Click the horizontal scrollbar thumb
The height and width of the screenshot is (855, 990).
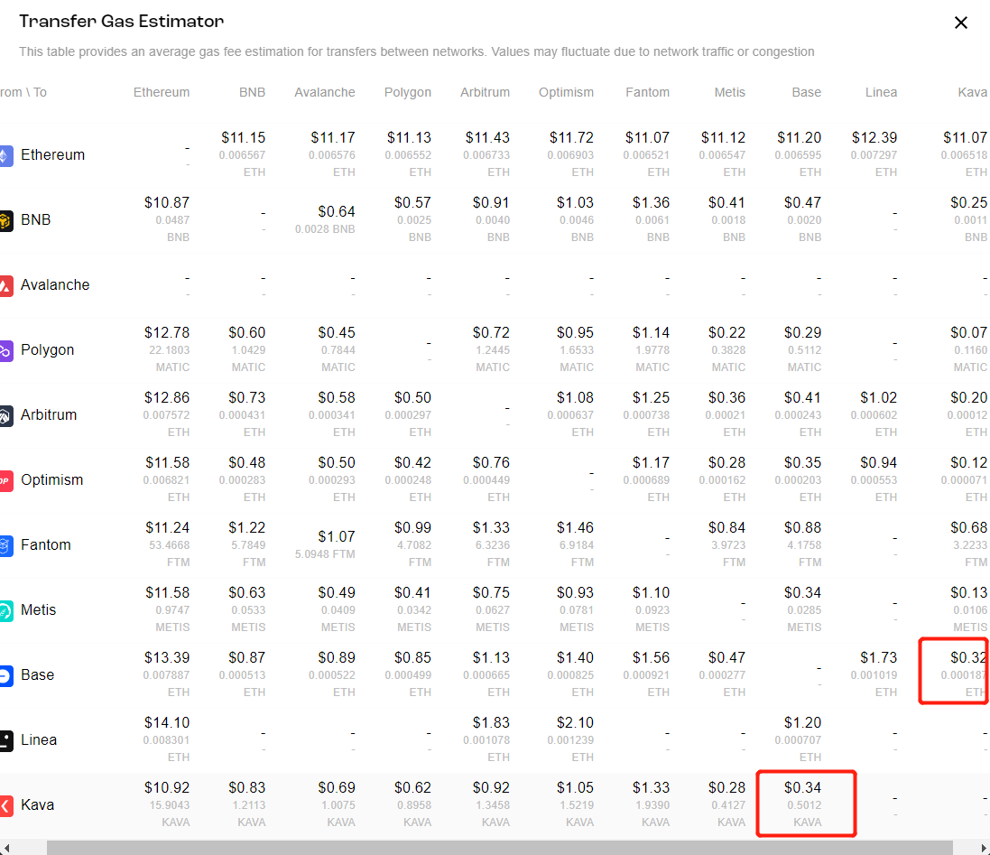(499, 848)
